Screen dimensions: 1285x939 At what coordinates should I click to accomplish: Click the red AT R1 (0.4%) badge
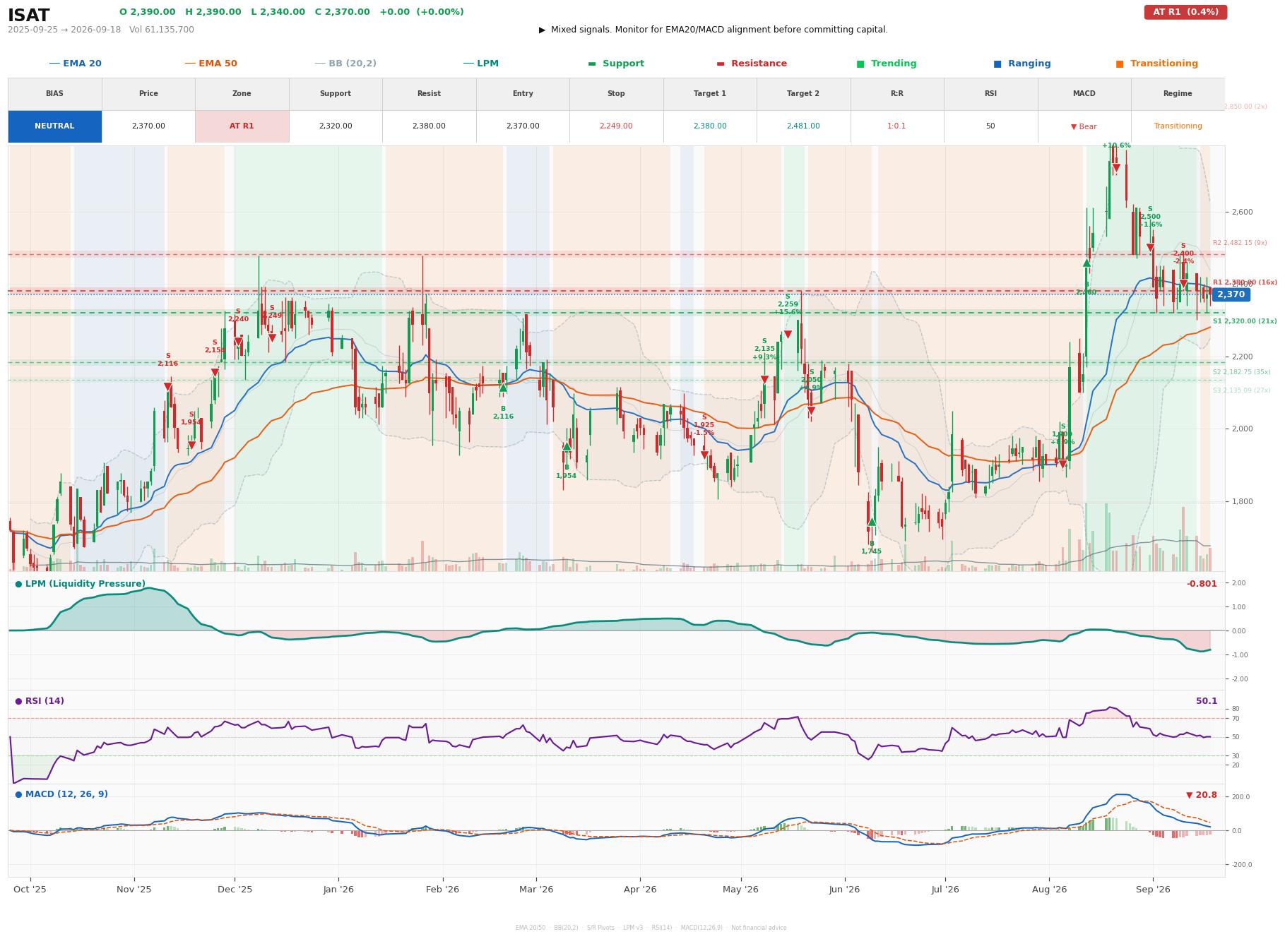[1185, 12]
